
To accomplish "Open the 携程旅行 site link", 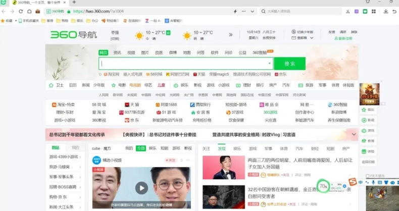I will tap(201, 104).
